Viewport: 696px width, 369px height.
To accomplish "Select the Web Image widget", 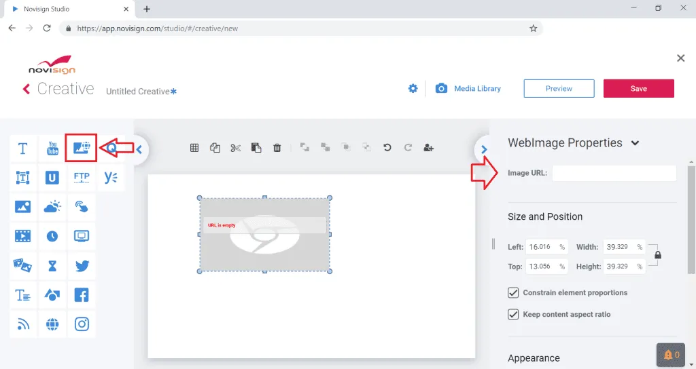I will point(82,149).
